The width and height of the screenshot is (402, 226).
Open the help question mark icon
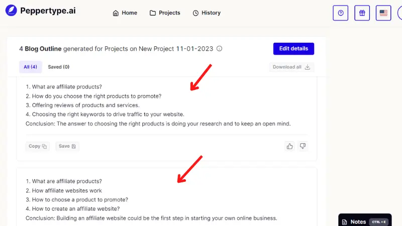[x=341, y=13]
